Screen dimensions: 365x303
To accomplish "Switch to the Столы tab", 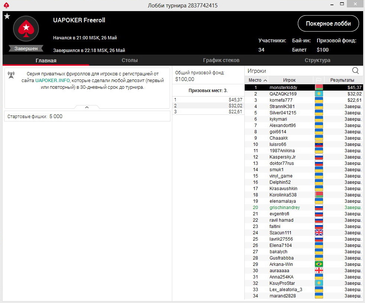I will pos(130,60).
